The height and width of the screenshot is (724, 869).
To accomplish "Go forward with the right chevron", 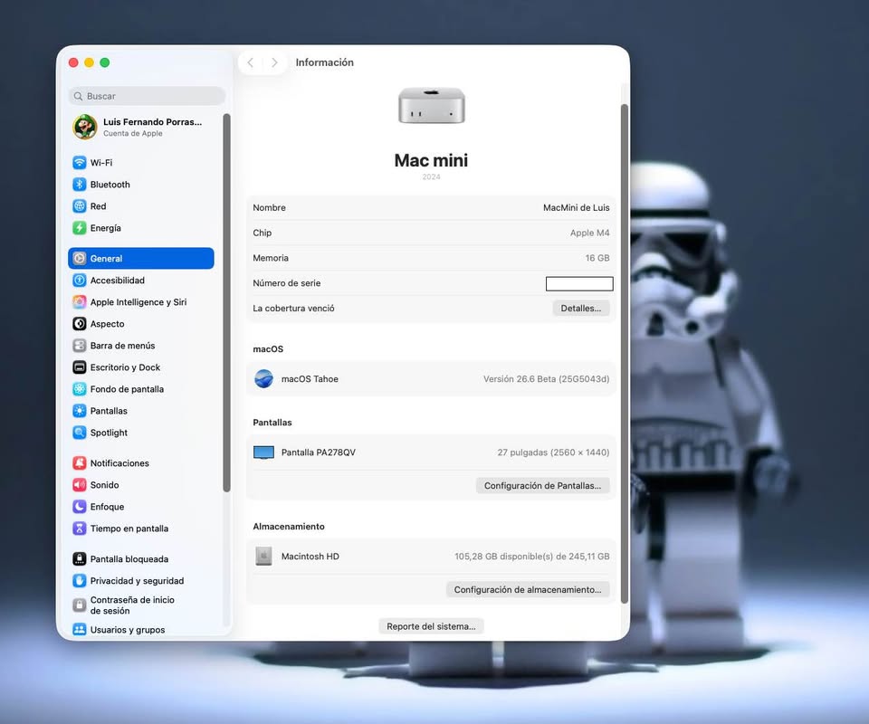I will 274,62.
